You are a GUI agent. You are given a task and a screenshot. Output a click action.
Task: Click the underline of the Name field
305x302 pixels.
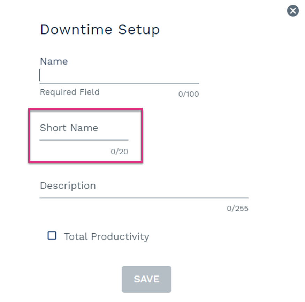tap(119, 83)
